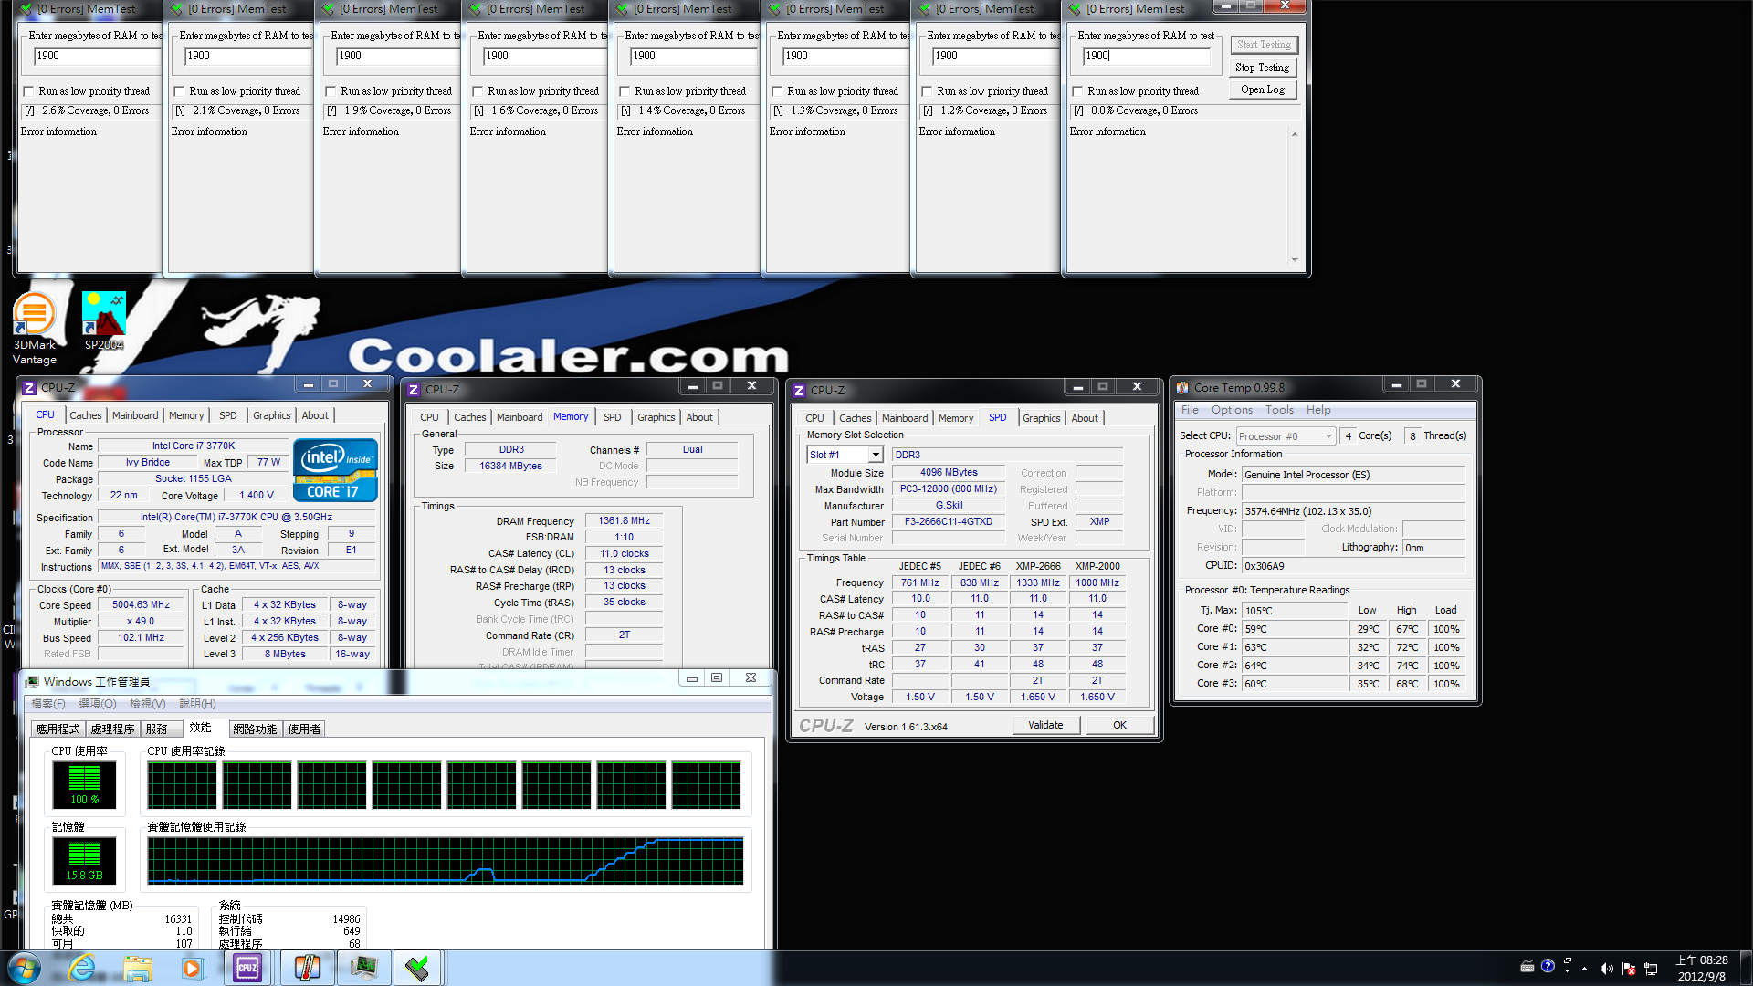Enable low priority thread in 1.4% coverage MemTest
Screen dimensions: 1753x986
click(625, 91)
